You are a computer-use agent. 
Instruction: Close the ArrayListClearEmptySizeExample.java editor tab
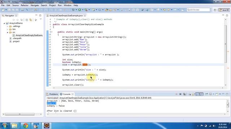[85, 15]
